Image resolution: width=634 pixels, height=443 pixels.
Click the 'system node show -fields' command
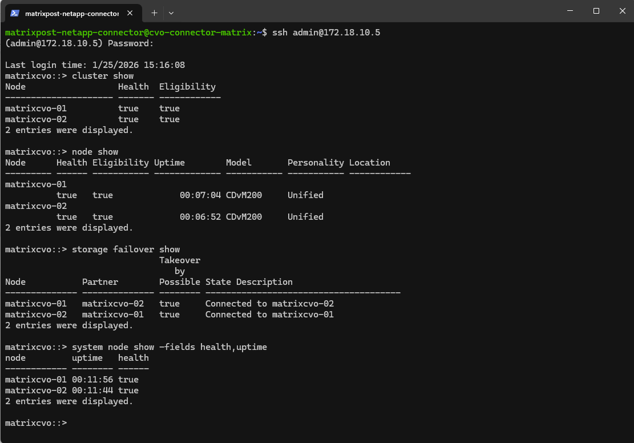click(x=169, y=347)
